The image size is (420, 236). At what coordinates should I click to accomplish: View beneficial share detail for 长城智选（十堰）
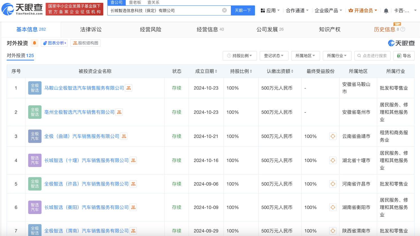coord(333,161)
